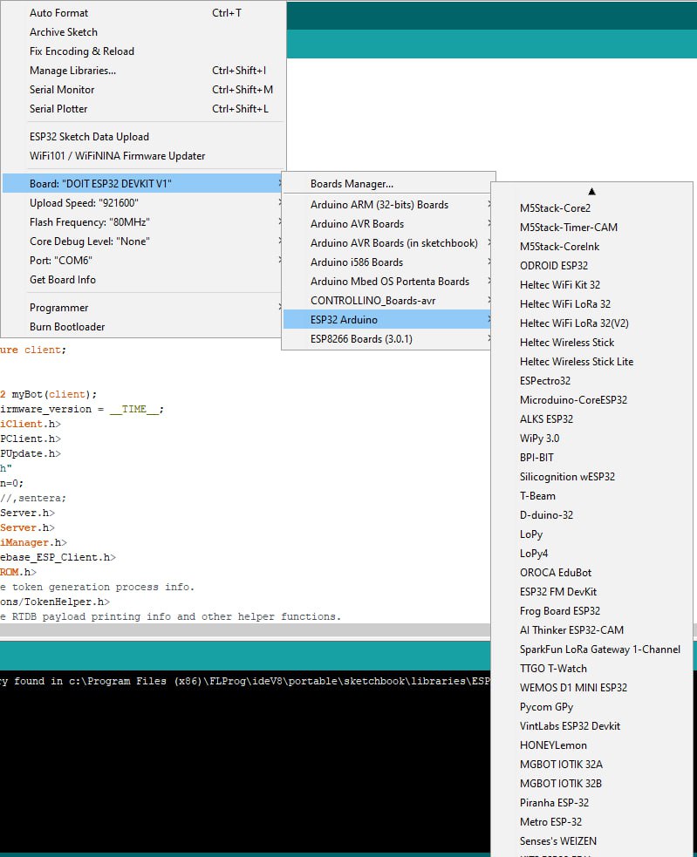The height and width of the screenshot is (857, 697).
Task: Select Pycom GPy board
Action: (x=592, y=707)
